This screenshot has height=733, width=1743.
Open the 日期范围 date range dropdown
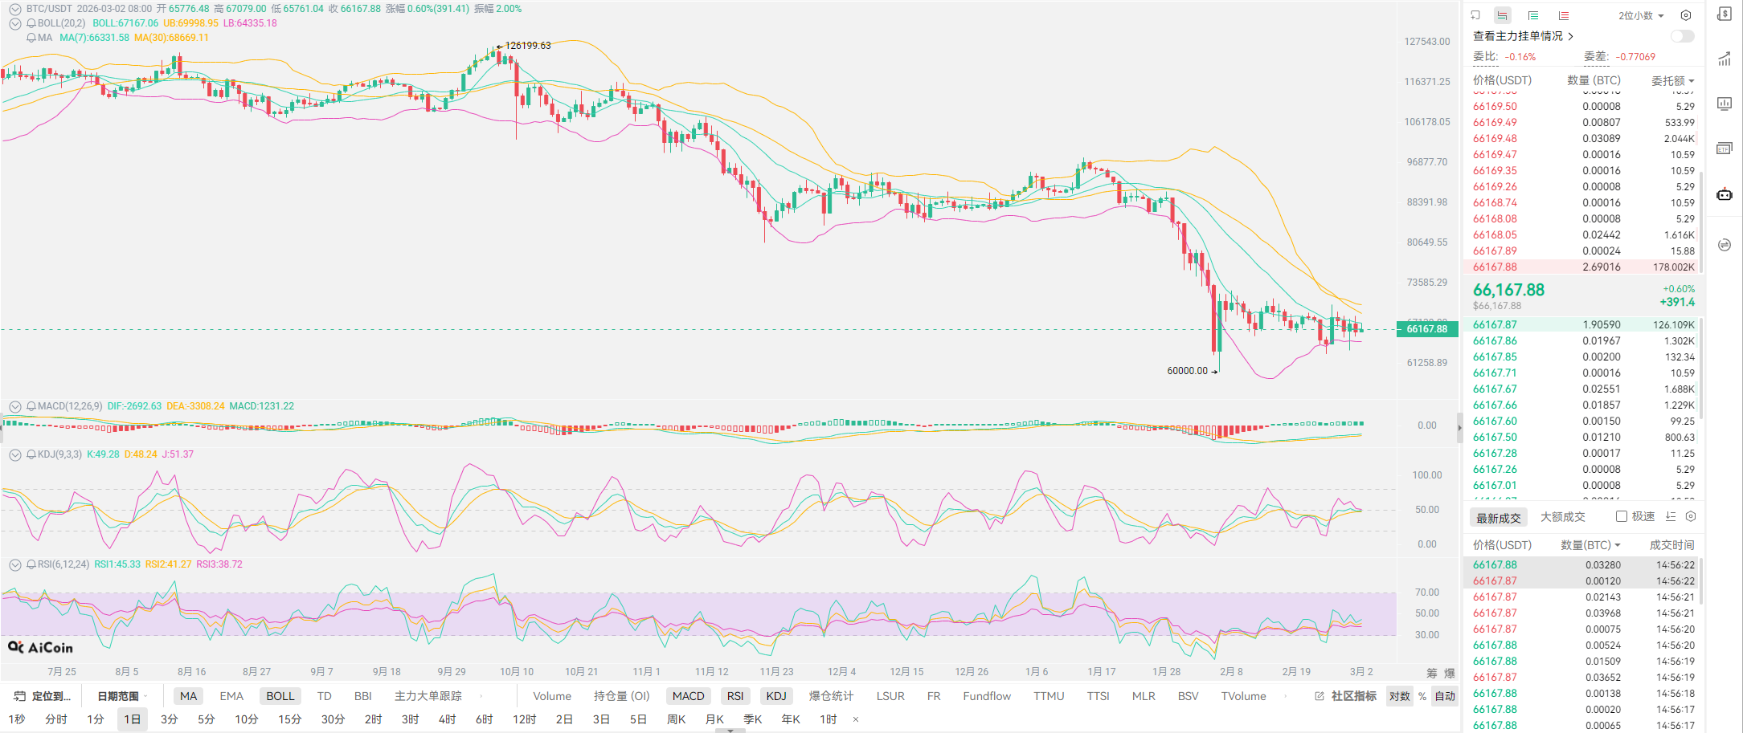(122, 696)
